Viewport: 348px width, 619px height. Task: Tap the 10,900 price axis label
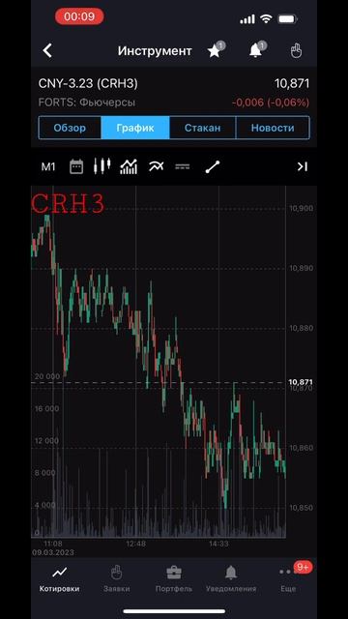click(x=302, y=208)
